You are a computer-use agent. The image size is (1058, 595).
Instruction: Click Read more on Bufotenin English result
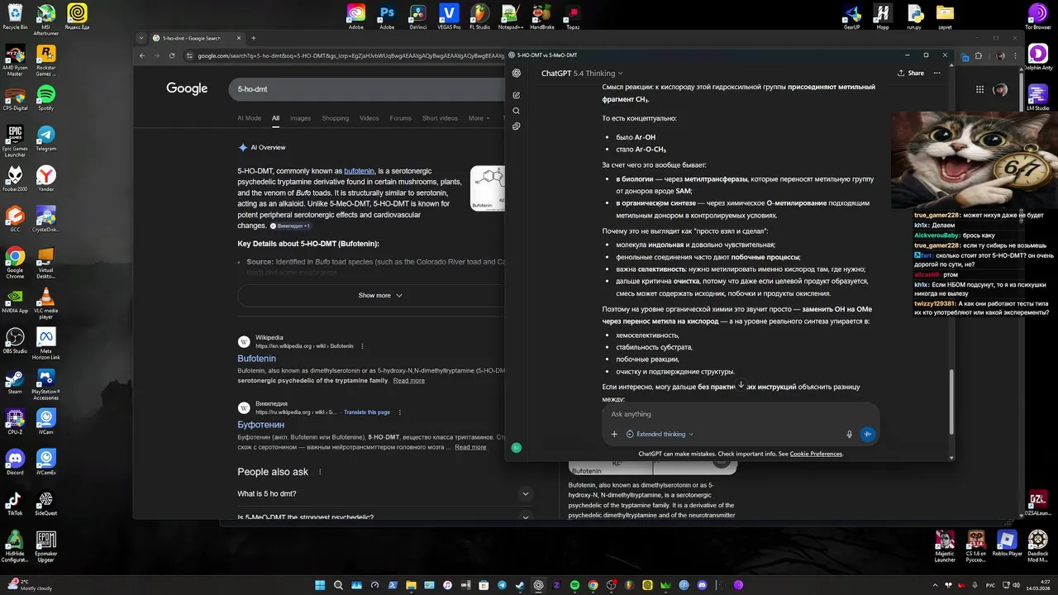tap(409, 380)
